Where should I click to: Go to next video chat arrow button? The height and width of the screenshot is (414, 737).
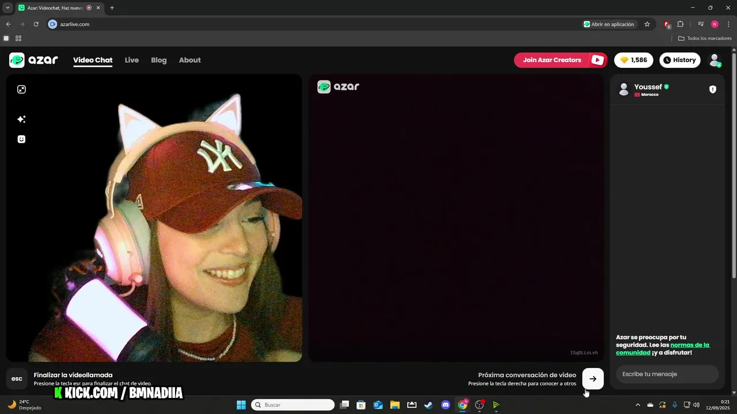[593, 378]
